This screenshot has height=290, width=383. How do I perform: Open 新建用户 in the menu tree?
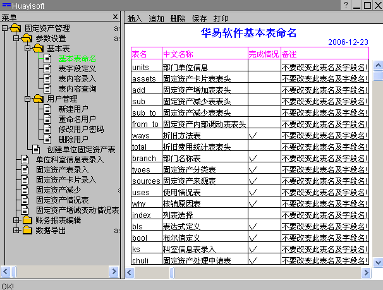73,109
